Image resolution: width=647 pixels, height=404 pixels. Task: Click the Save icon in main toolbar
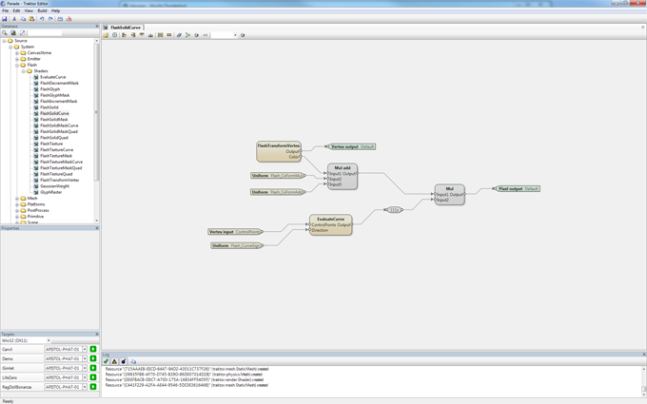5,18
